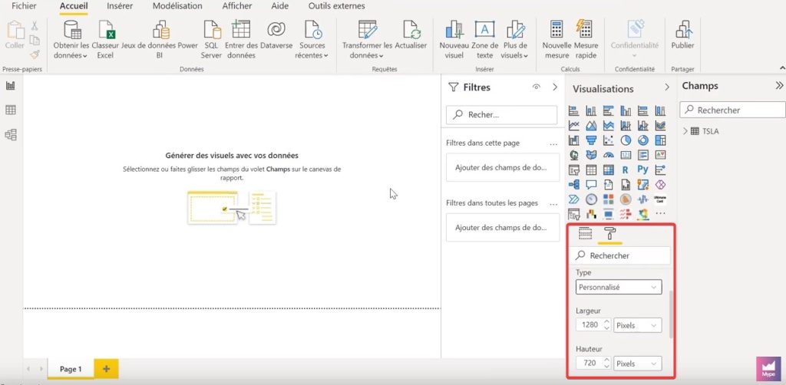786x385 pixels.
Task: Click the format painter brush icon
Action: tap(35, 54)
